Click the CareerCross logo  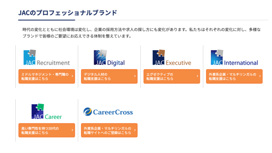pos(108,112)
